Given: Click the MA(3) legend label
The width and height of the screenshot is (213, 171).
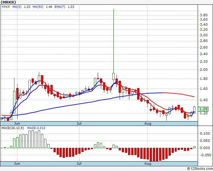Looking at the screenshot, I should point(17,7).
